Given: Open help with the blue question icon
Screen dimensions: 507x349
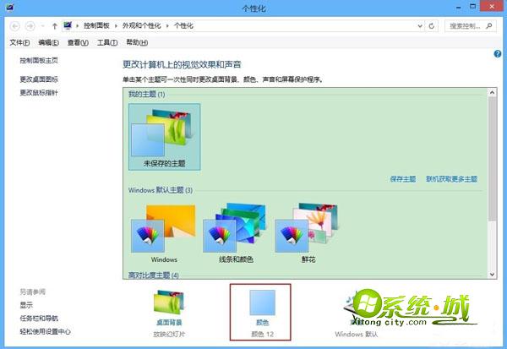Looking at the screenshot, I should pyautogui.click(x=498, y=54).
